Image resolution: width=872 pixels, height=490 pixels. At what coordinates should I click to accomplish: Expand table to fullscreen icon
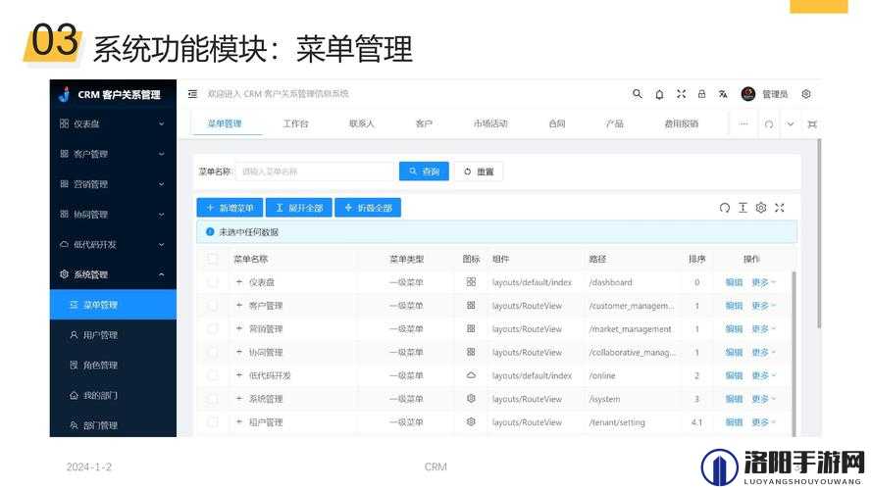point(779,208)
